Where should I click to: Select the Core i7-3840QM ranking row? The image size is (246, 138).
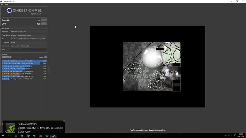(24, 76)
